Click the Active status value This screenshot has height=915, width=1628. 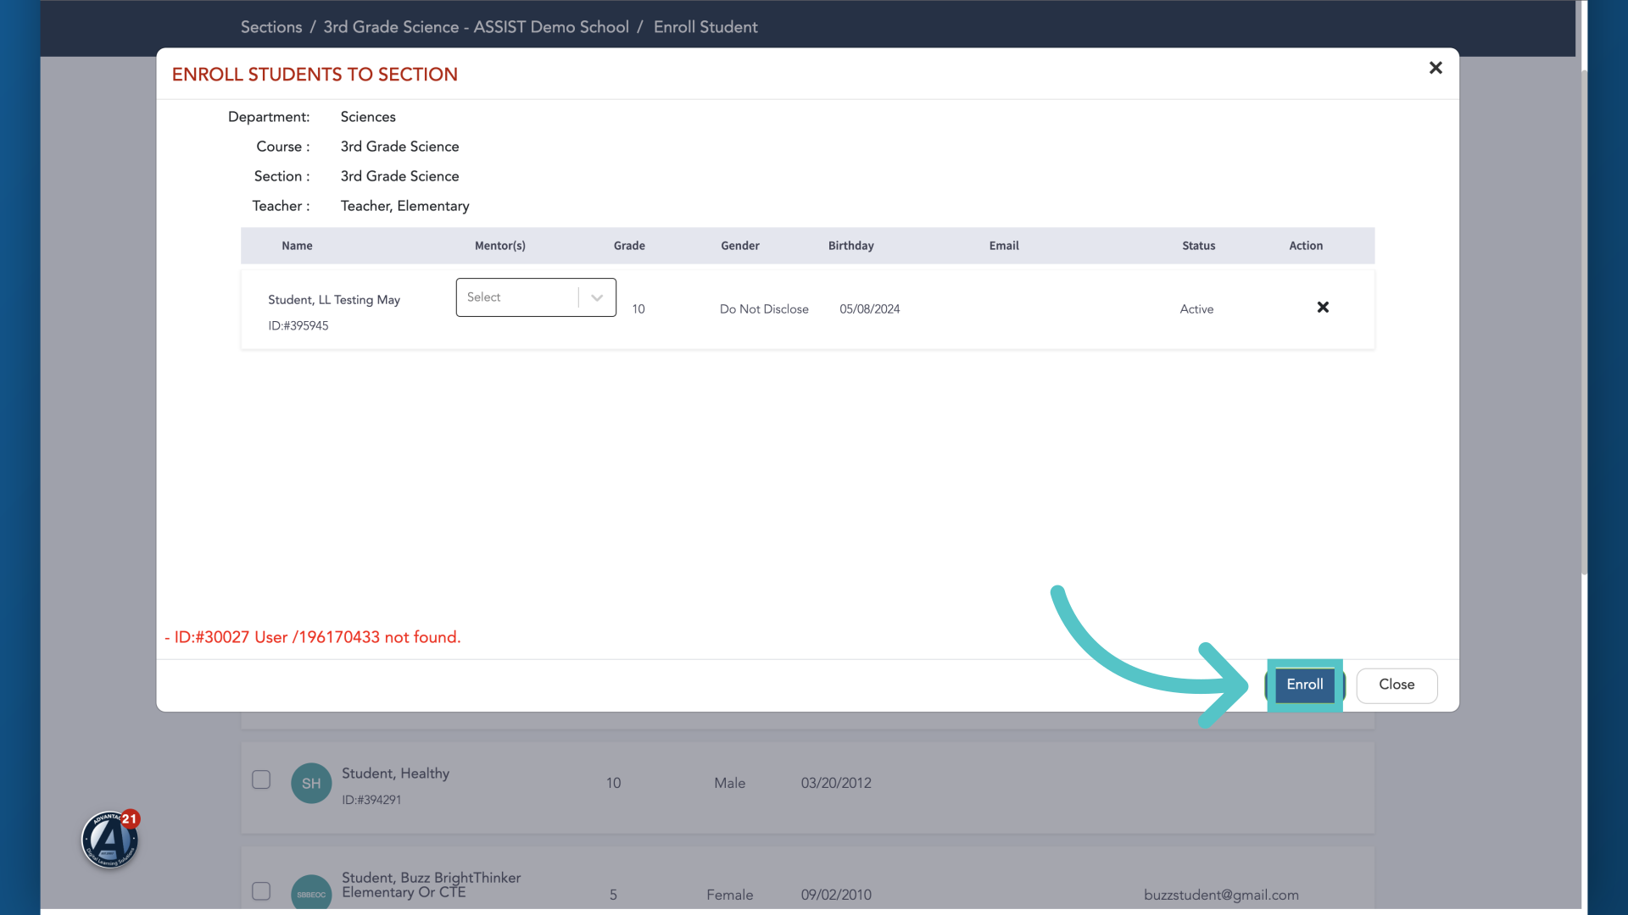(x=1196, y=309)
